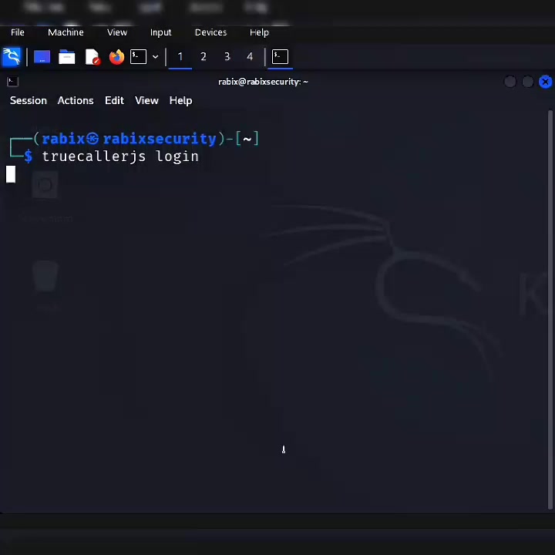This screenshot has height=555, width=555.
Task: Open the terminal Help menu
Action: tap(181, 100)
